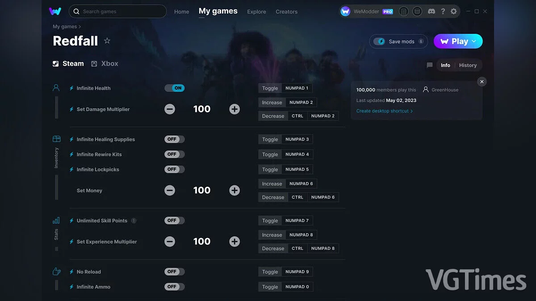The height and width of the screenshot is (301, 536).
Task: Click the My games breadcrumb link
Action: coord(65,27)
